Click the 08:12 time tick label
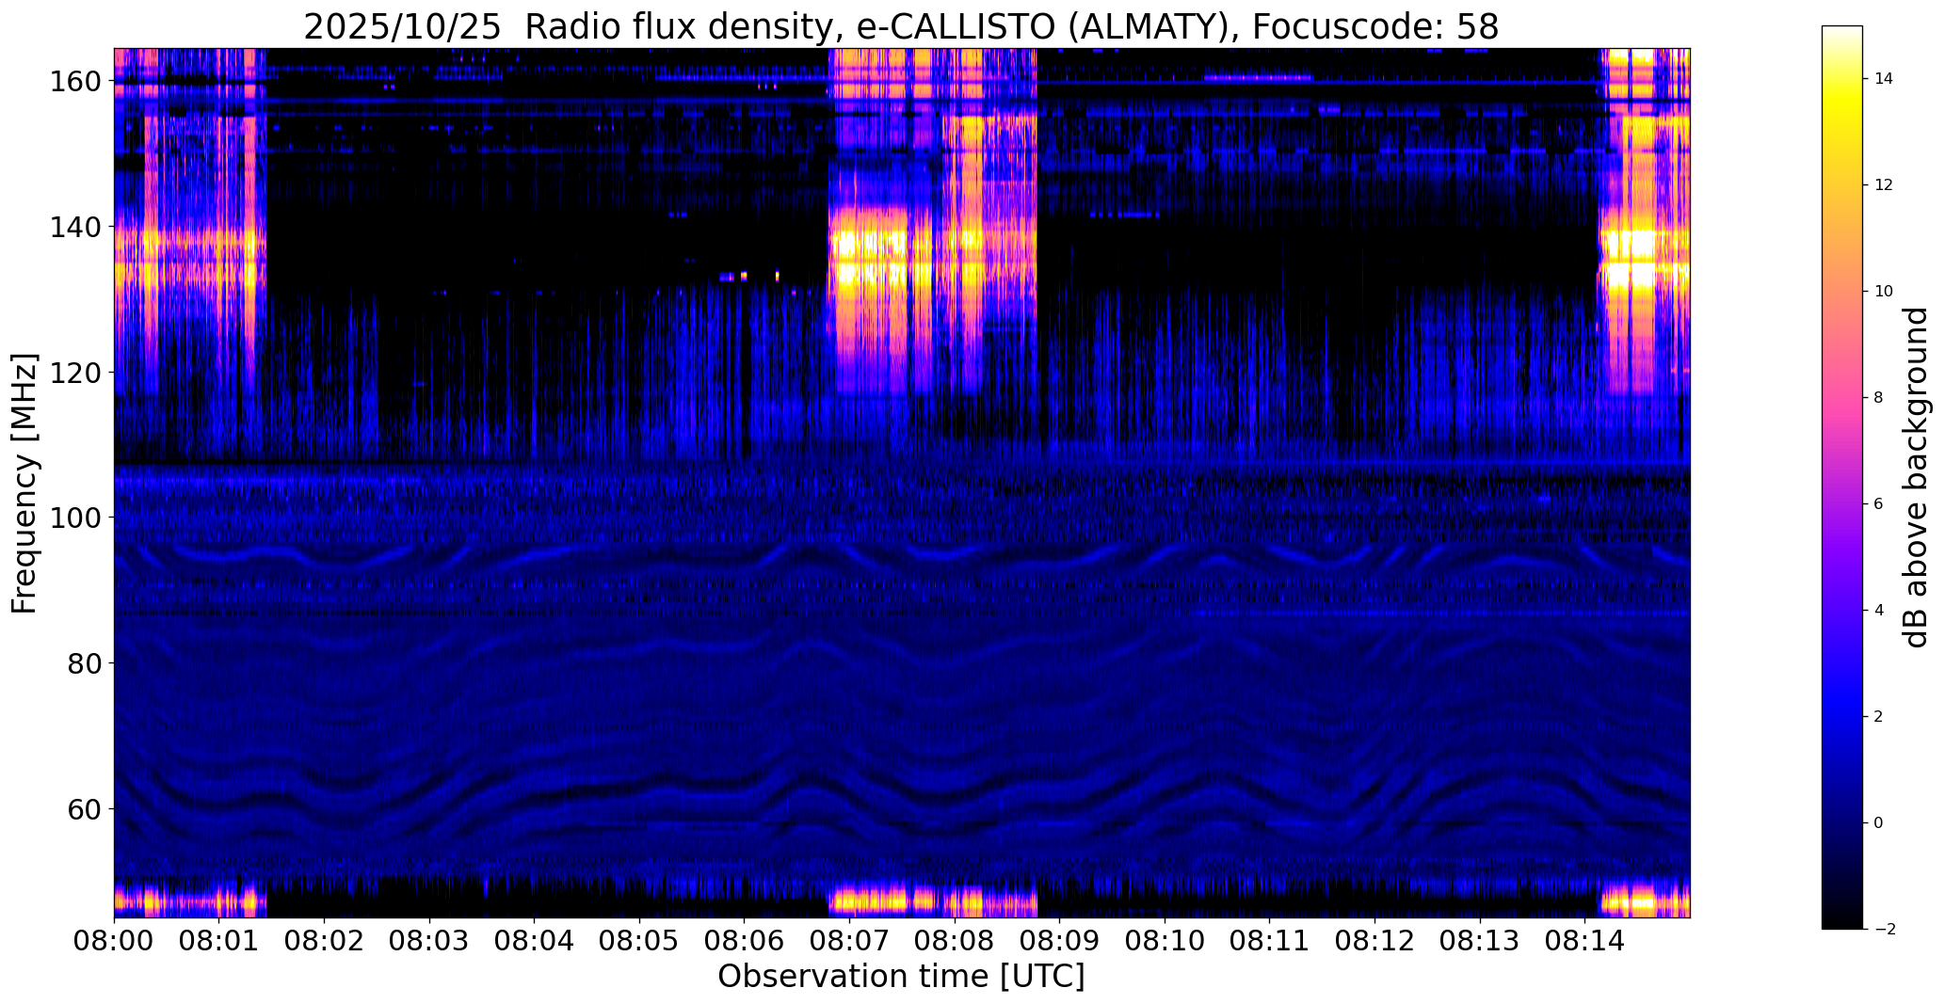 tap(1374, 940)
